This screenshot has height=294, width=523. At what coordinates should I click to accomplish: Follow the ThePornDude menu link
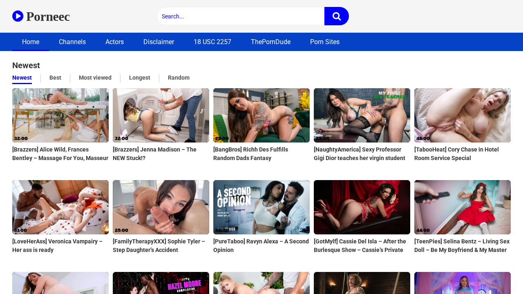[270, 42]
